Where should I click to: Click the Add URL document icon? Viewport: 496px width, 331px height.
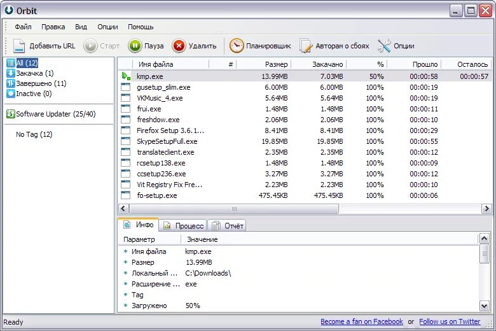19,46
